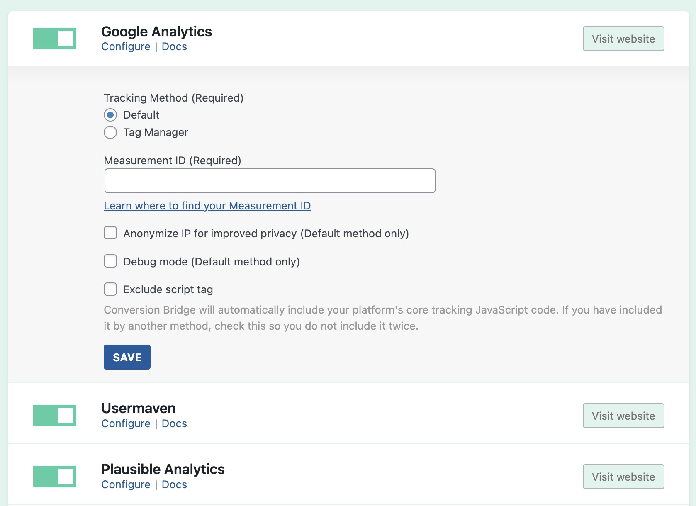The image size is (696, 506).
Task: Expand Usermaven settings via Configure
Action: tap(126, 423)
